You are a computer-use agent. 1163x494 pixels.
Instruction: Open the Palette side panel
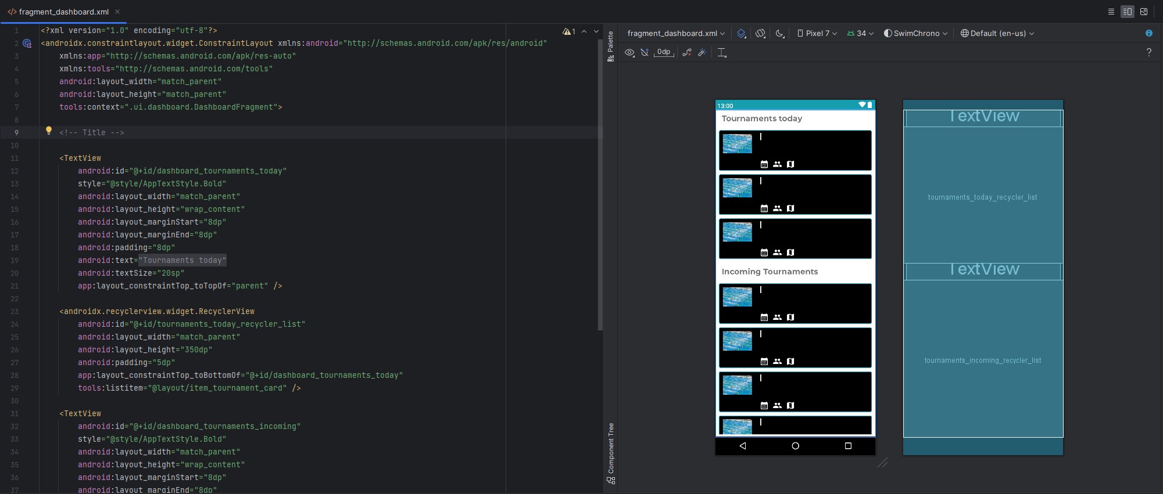(610, 46)
